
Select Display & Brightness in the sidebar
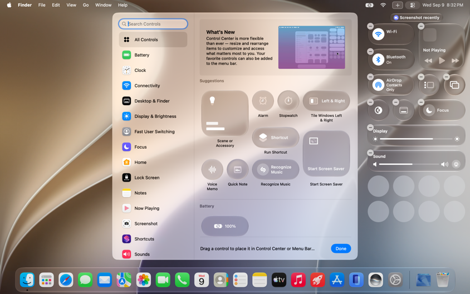click(x=153, y=116)
